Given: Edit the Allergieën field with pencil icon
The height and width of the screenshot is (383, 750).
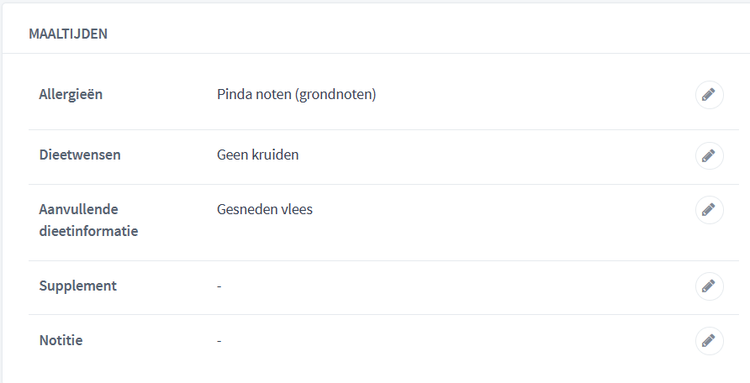Looking at the screenshot, I should coord(709,95).
